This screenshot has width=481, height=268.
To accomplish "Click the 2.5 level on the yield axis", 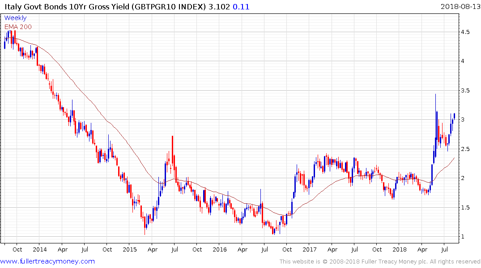I will tap(465, 149).
